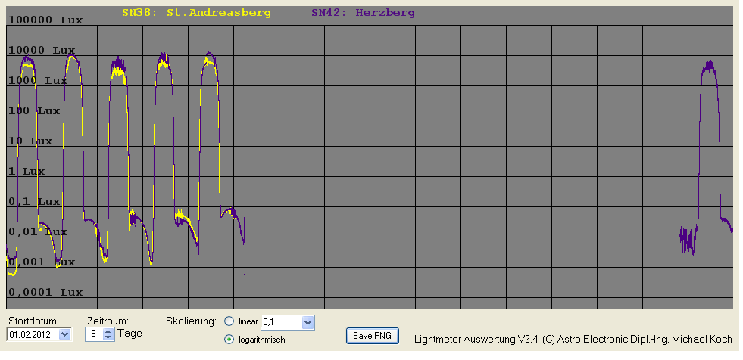Image resolution: width=743 pixels, height=360 pixels.
Task: Click the 10 Lux axis label
Action: tap(30, 141)
